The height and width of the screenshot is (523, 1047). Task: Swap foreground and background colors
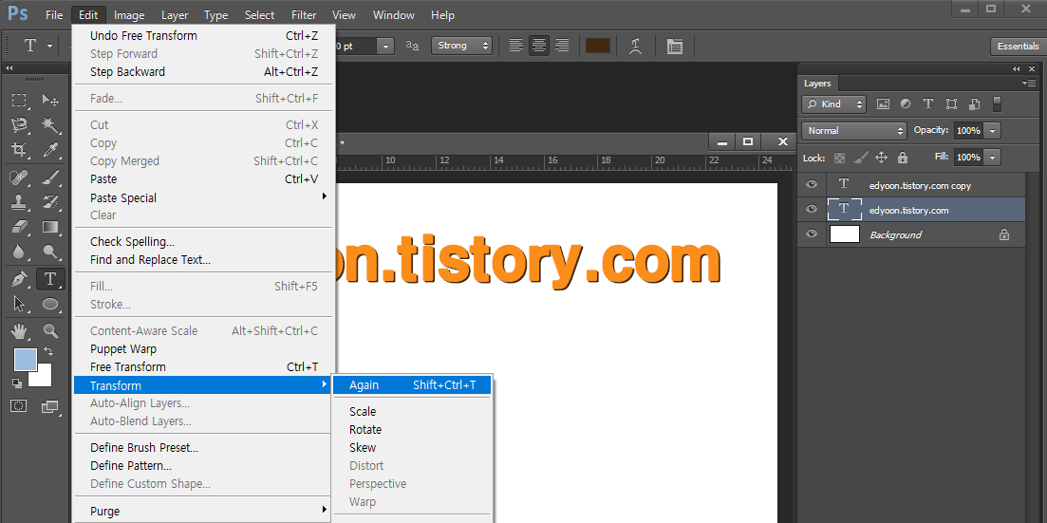pyautogui.click(x=48, y=350)
